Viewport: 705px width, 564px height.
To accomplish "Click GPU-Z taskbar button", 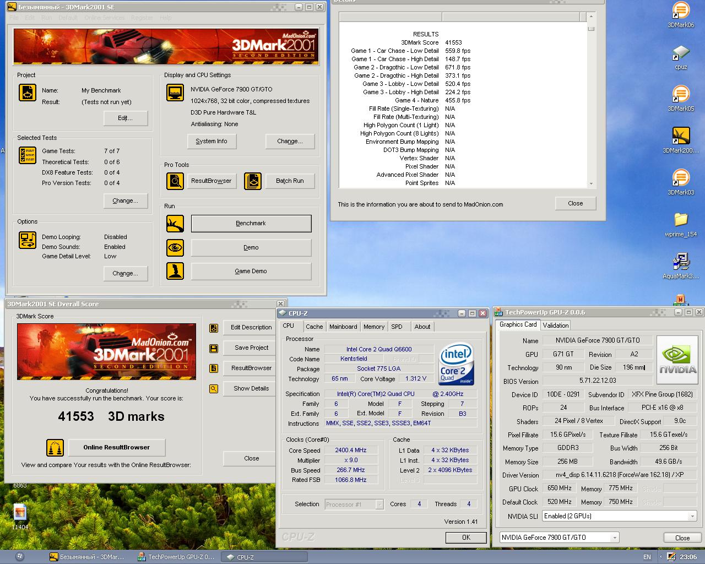I will click(x=176, y=557).
